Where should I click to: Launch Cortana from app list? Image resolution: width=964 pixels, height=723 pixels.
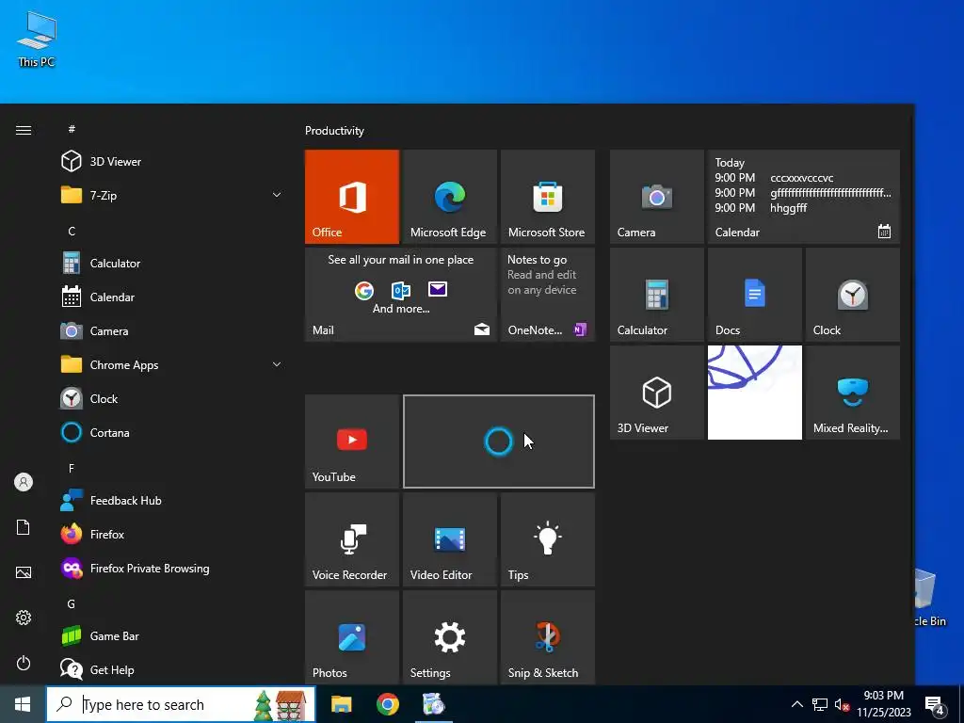[x=172, y=433]
